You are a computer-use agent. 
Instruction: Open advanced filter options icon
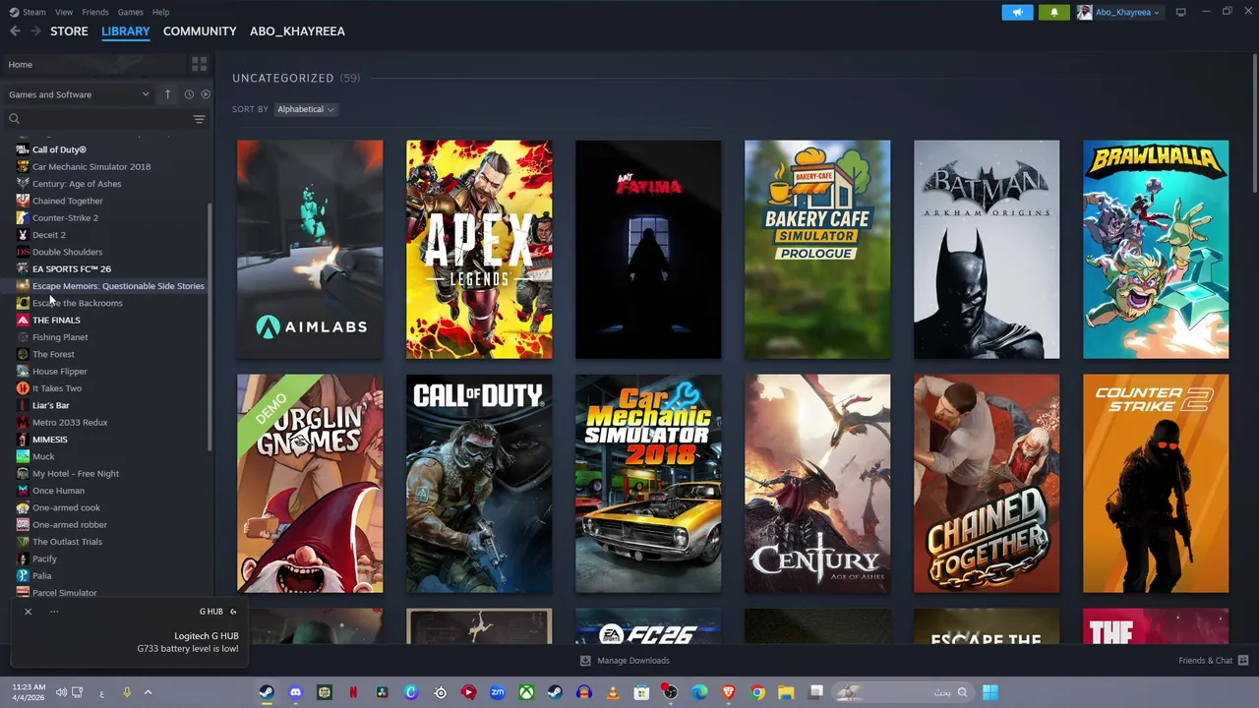(199, 119)
